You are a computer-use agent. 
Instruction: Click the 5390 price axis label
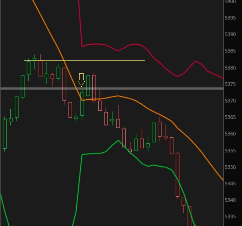pyautogui.click(x=230, y=34)
